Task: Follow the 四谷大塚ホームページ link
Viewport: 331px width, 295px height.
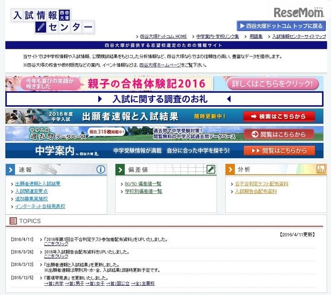Action: click(x=160, y=65)
